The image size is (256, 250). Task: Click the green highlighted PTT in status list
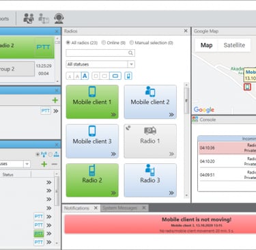point(39,234)
